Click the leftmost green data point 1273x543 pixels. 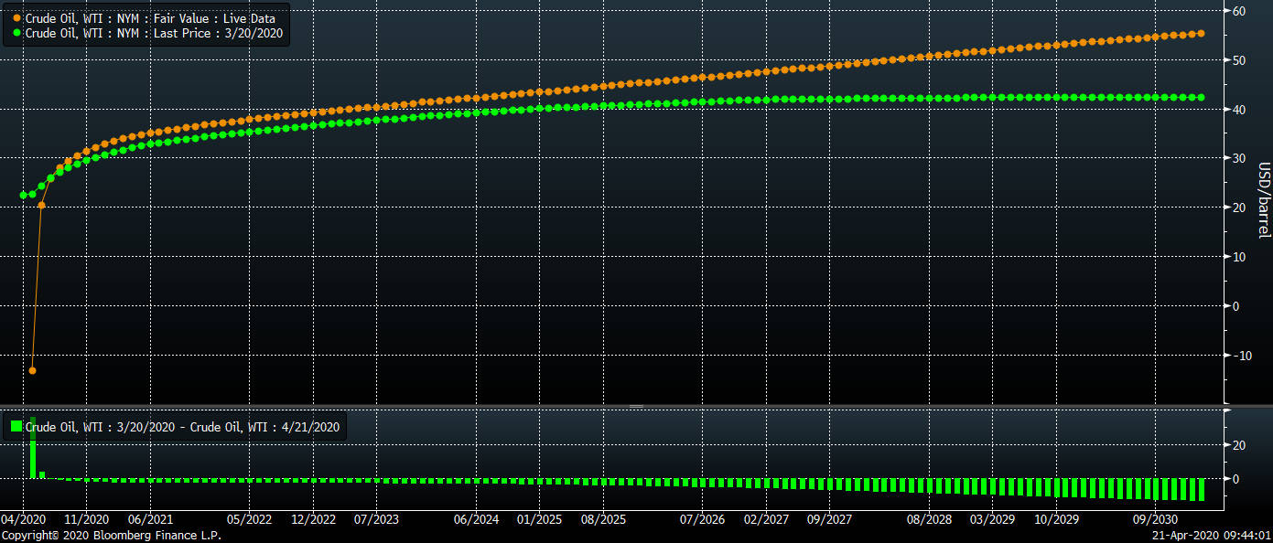pos(24,195)
